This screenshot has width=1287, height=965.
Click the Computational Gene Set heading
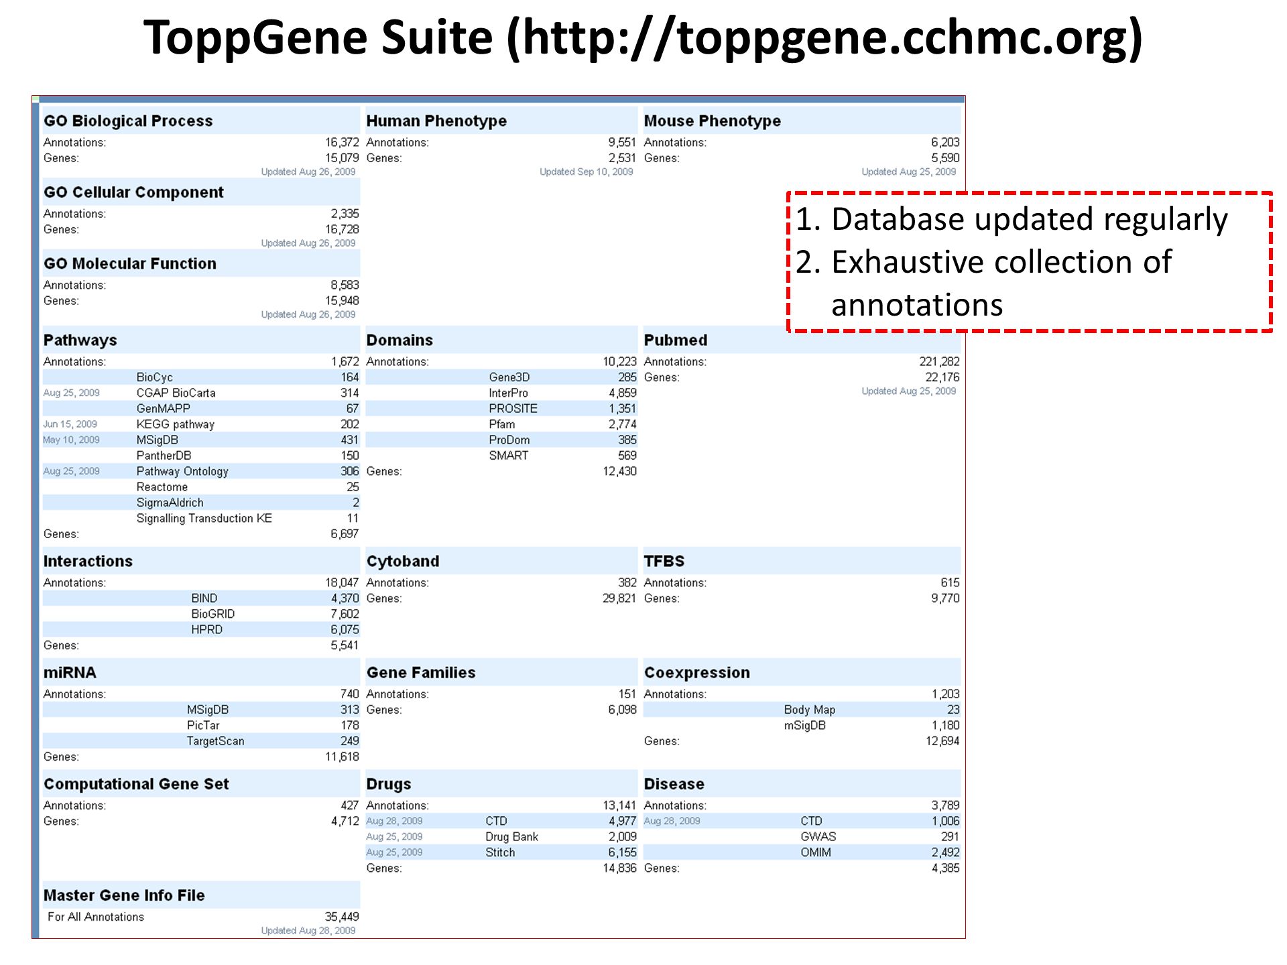coord(136,784)
